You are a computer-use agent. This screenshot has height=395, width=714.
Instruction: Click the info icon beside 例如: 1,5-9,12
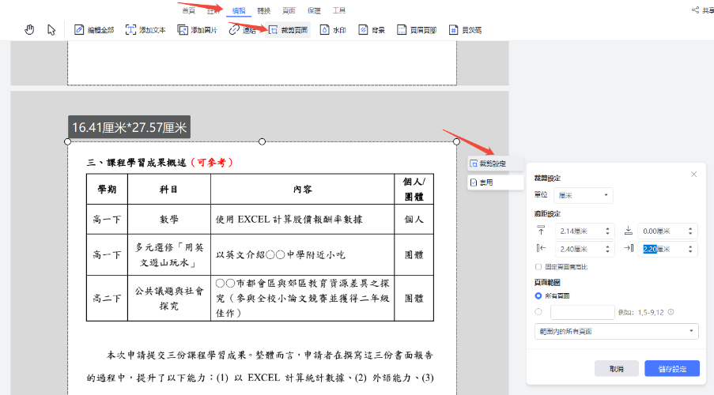pyautogui.click(x=671, y=312)
